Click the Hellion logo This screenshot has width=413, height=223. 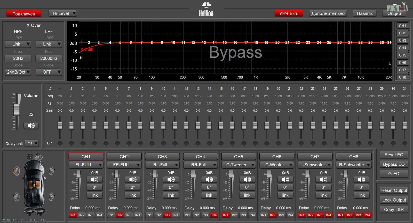pyautogui.click(x=206, y=9)
